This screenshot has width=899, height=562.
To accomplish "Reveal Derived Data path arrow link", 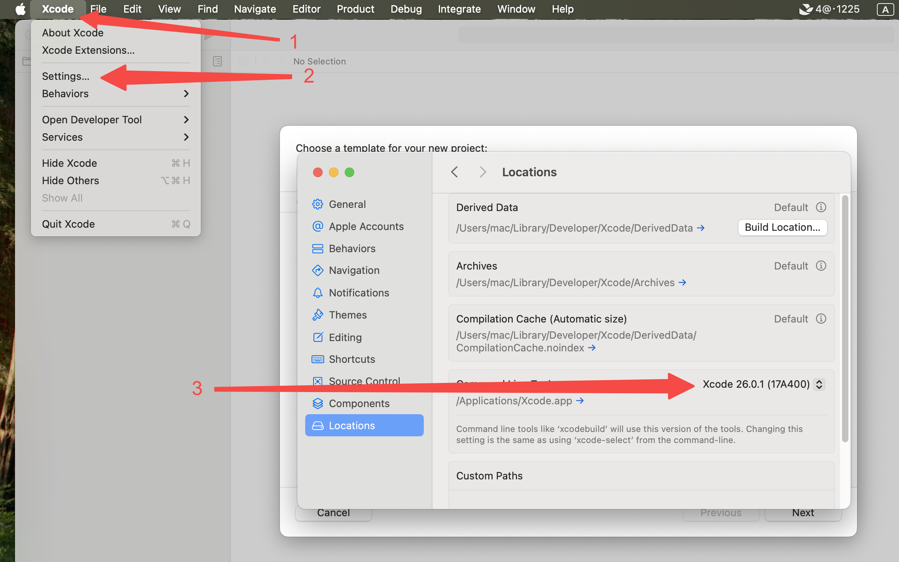I will click(701, 228).
